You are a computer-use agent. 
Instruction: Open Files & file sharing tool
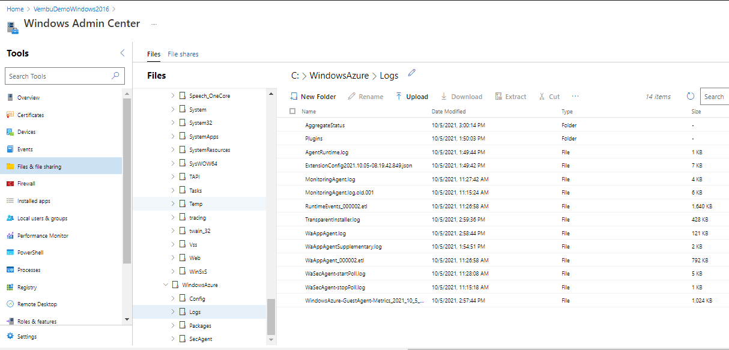coord(61,166)
